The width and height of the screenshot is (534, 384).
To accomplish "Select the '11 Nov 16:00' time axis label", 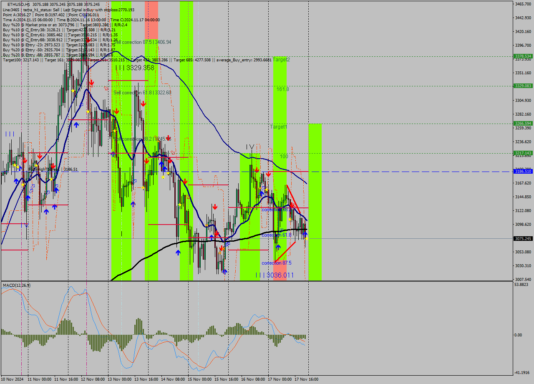I will point(66,379).
